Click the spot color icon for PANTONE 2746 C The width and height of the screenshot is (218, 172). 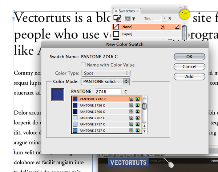pos(131,99)
